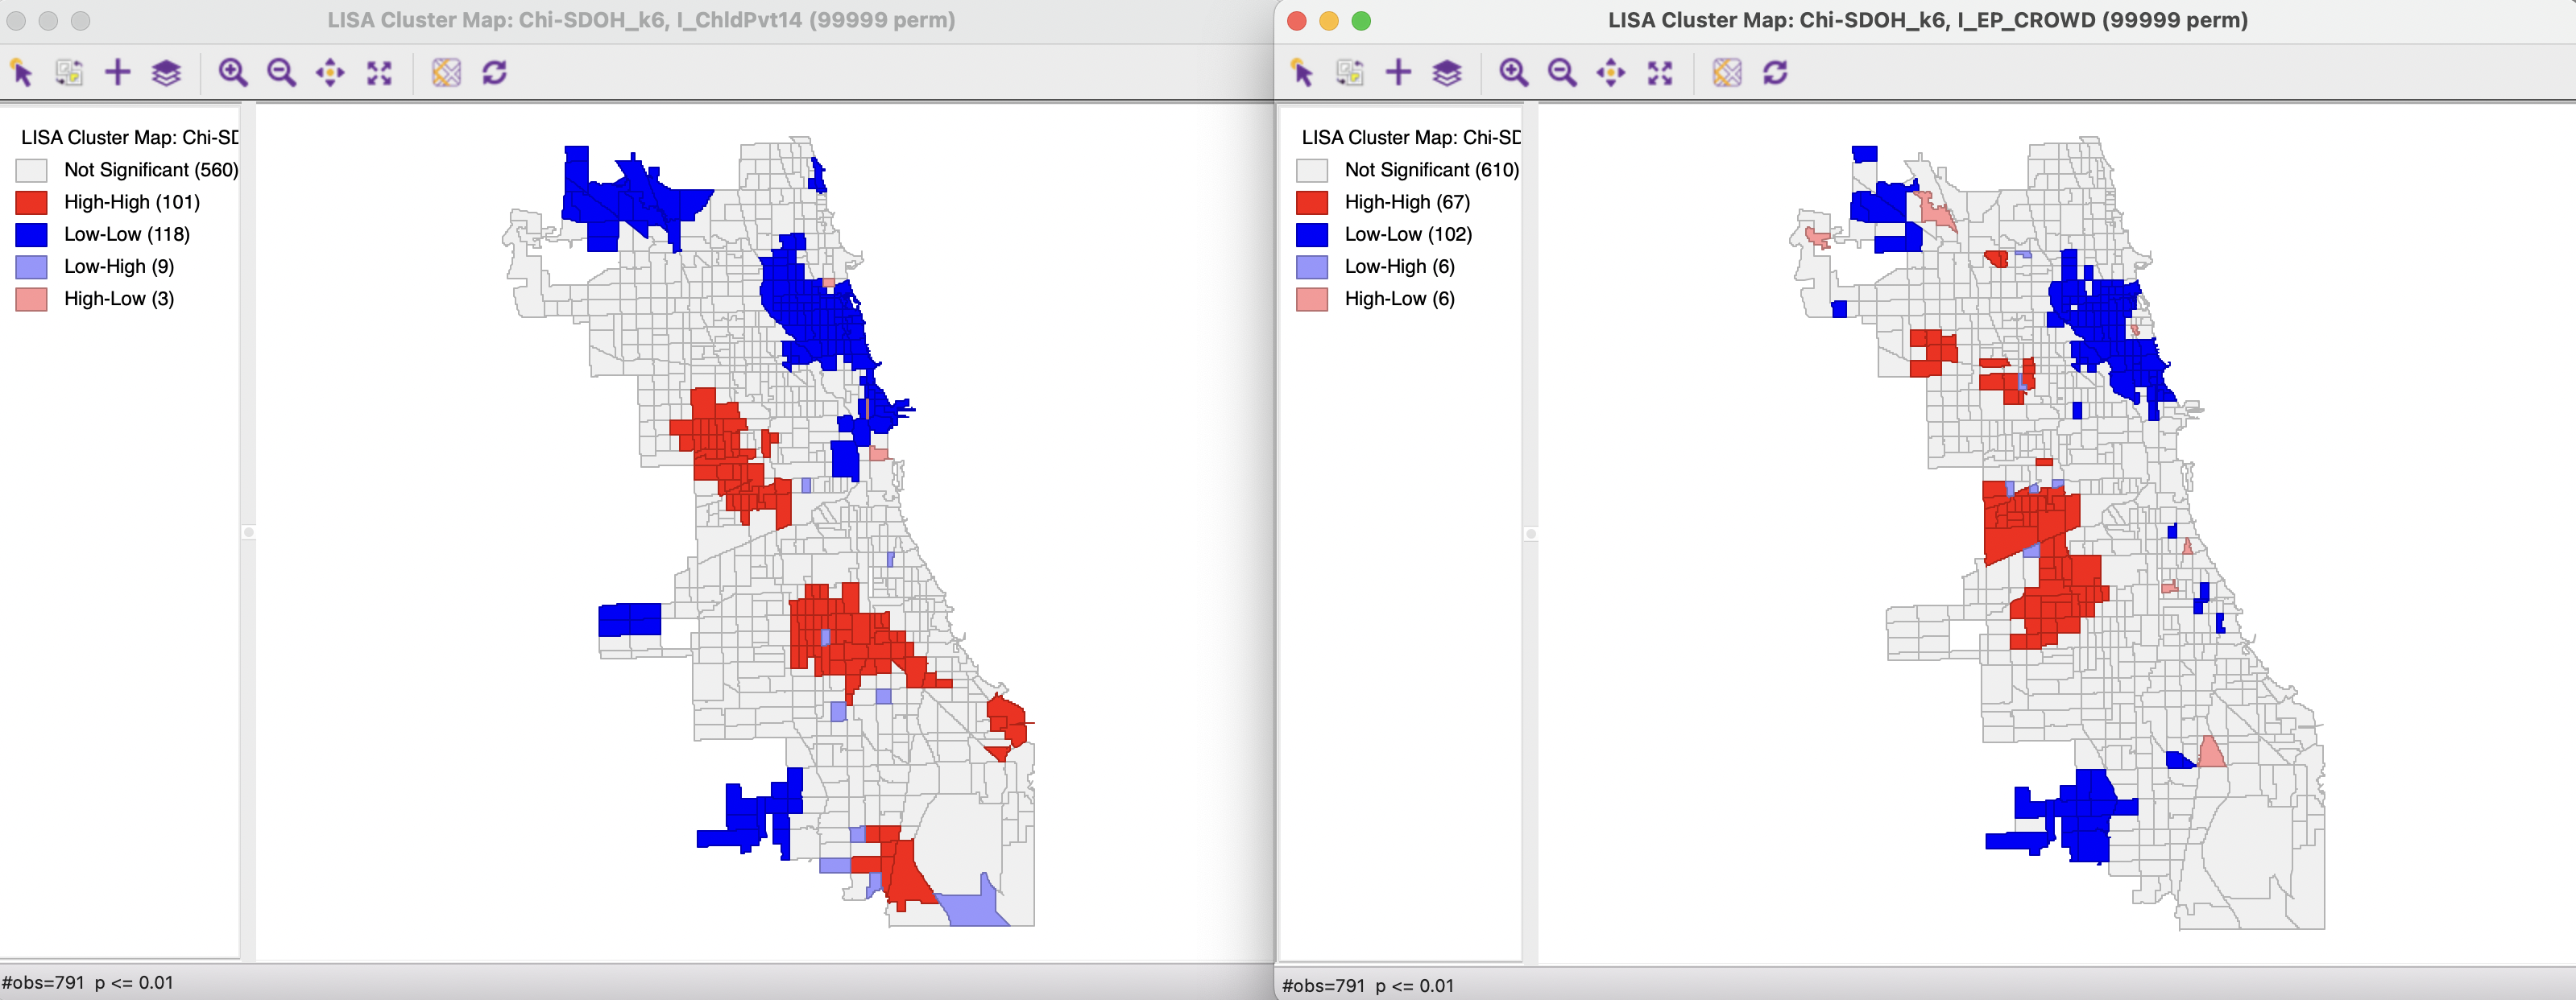Click the add layer plus icon in EP_CROWD window
The height and width of the screenshot is (1000, 2576).
1399,72
